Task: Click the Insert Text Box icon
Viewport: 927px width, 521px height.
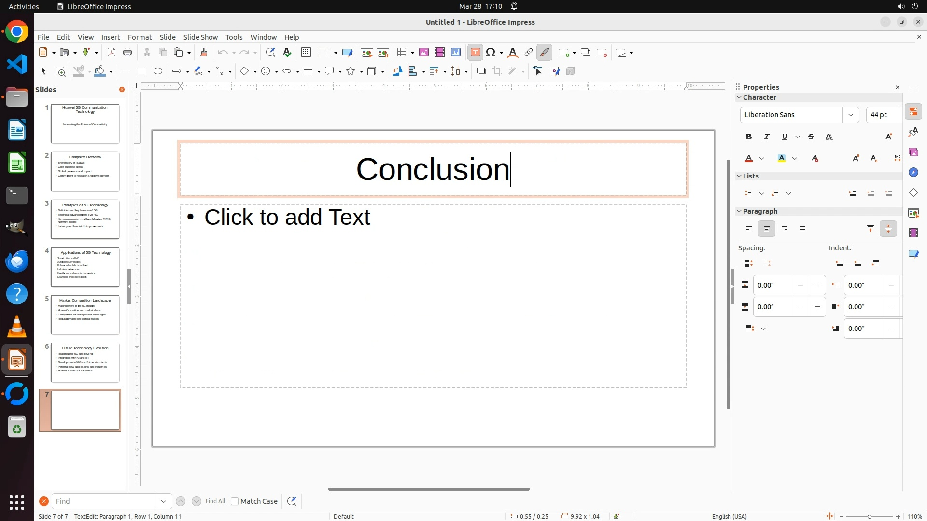Action: [x=475, y=53]
